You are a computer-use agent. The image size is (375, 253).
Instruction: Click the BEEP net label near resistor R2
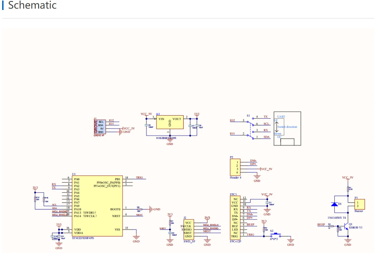coord(321,224)
